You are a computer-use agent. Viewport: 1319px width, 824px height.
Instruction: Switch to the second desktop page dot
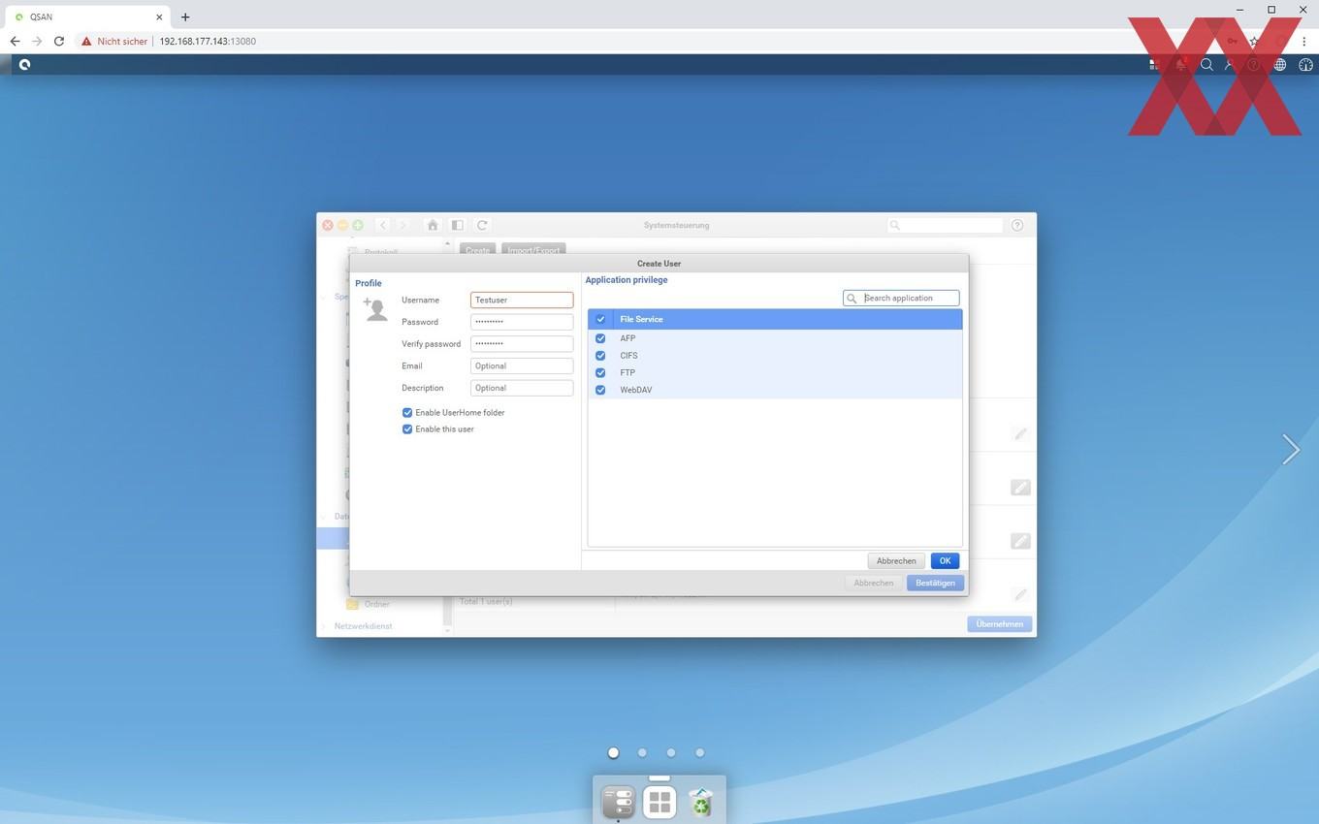[642, 752]
